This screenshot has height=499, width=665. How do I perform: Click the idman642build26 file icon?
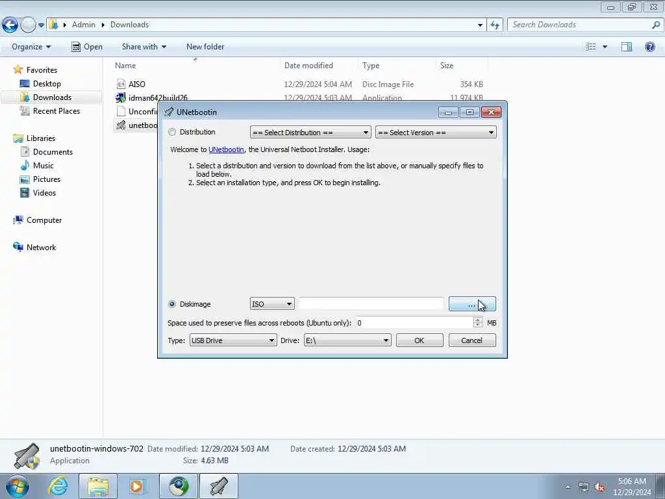[121, 97]
